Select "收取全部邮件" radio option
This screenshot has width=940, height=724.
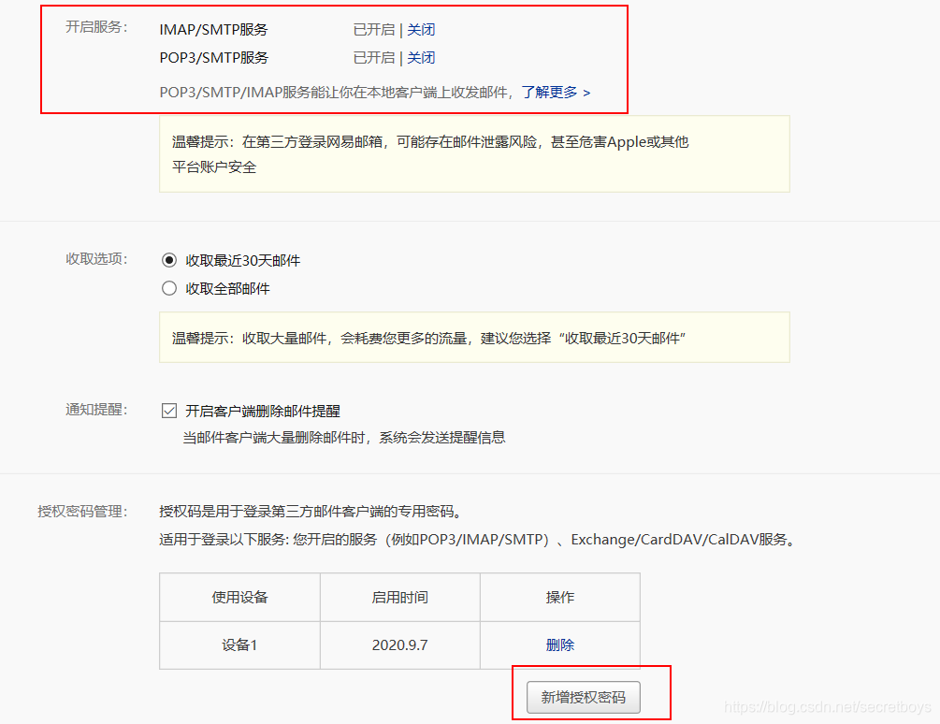tap(169, 288)
